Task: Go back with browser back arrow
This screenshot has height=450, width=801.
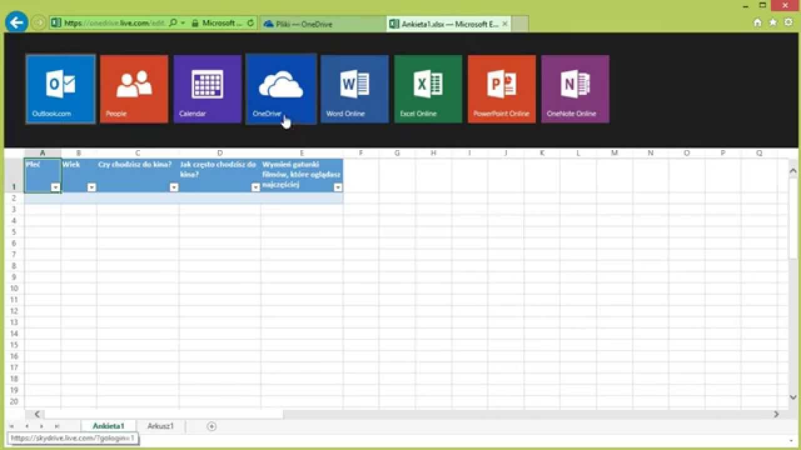Action: pyautogui.click(x=17, y=22)
